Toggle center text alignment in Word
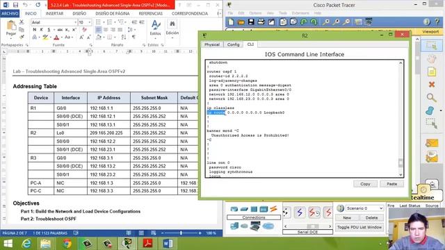Viewport: 445px width, 250px height. (106, 29)
